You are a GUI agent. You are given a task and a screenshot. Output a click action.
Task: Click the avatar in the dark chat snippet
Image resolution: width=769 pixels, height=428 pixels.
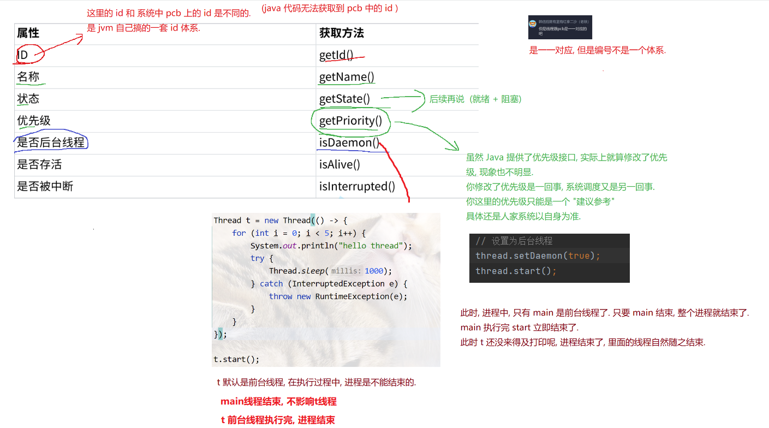(533, 23)
